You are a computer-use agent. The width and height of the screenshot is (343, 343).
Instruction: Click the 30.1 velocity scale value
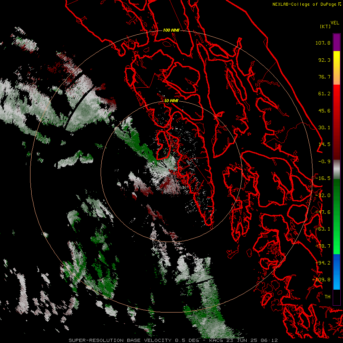324,128
